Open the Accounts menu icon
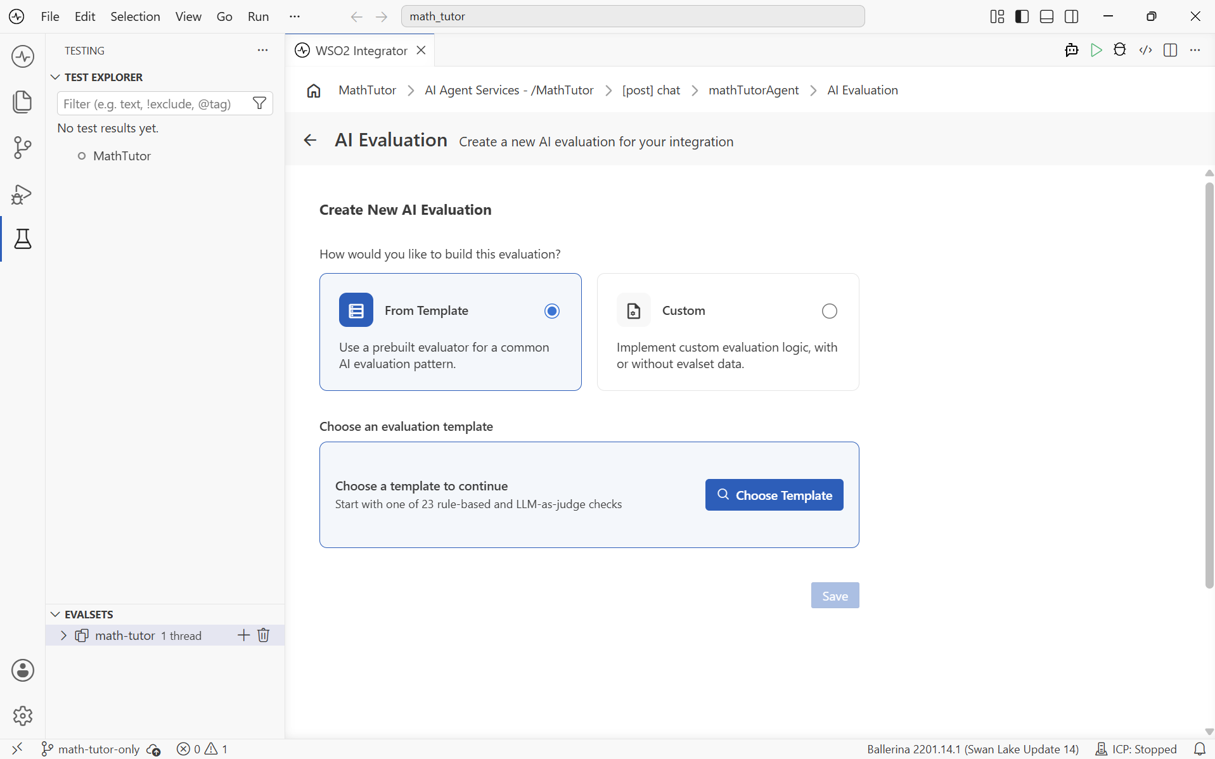 23,670
